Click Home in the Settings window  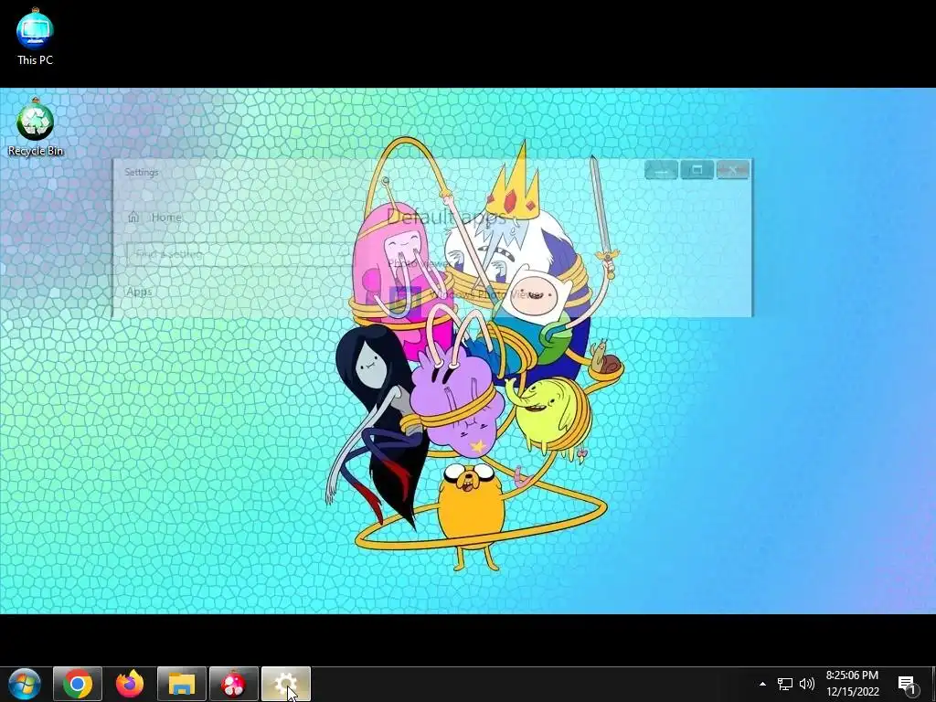coord(154,218)
